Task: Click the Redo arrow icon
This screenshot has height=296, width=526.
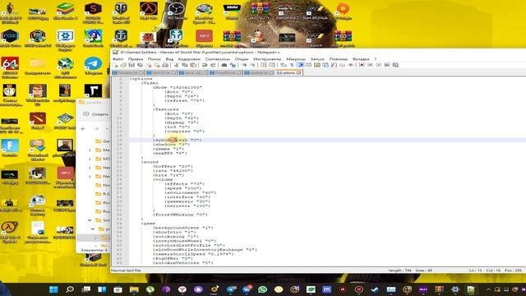Action: pyautogui.click(x=213, y=65)
